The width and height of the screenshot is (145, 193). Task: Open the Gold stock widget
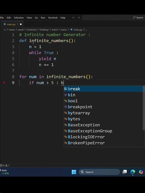[x=5, y=172]
